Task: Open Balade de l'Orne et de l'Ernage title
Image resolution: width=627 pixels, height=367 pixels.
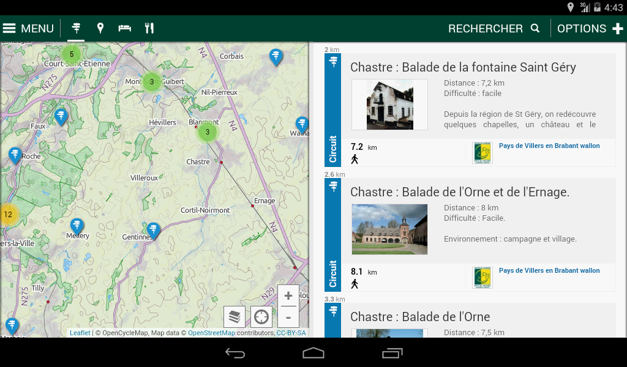Action: coord(460,192)
